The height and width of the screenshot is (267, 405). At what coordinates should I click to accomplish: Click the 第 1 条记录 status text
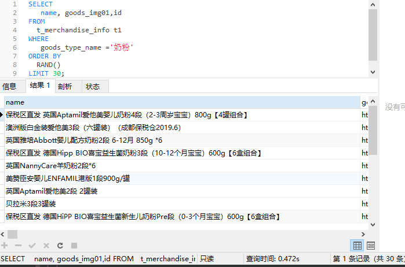(x=368, y=258)
